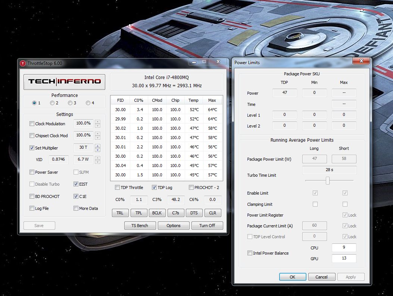Enable BD PROCHOT checkbox
This screenshot has width=393, height=296.
coord(32,196)
